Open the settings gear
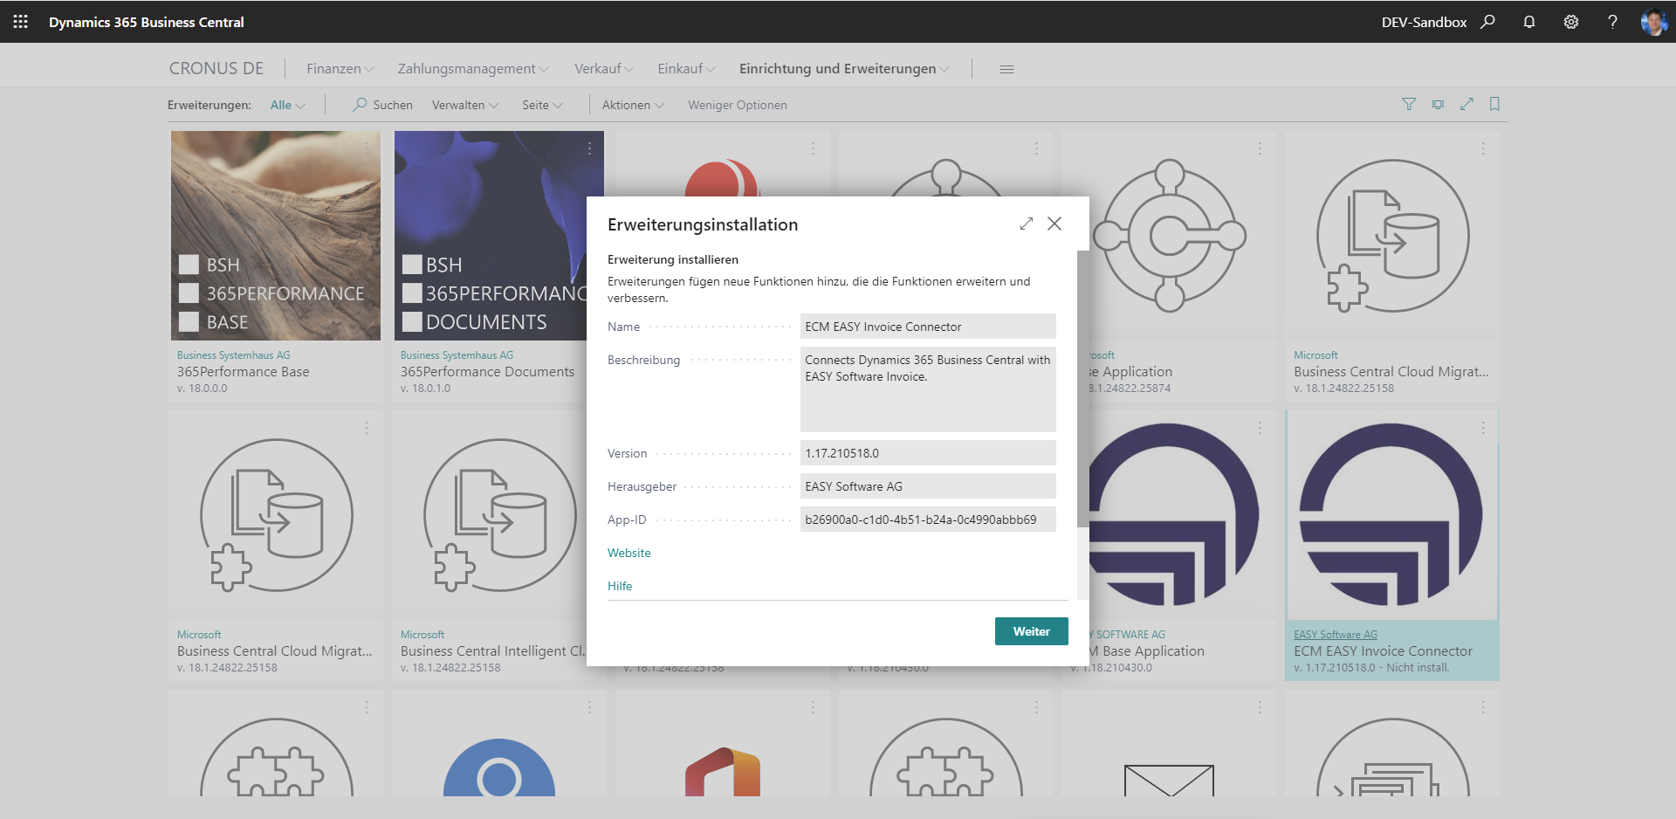The image size is (1676, 819). coord(1571,22)
